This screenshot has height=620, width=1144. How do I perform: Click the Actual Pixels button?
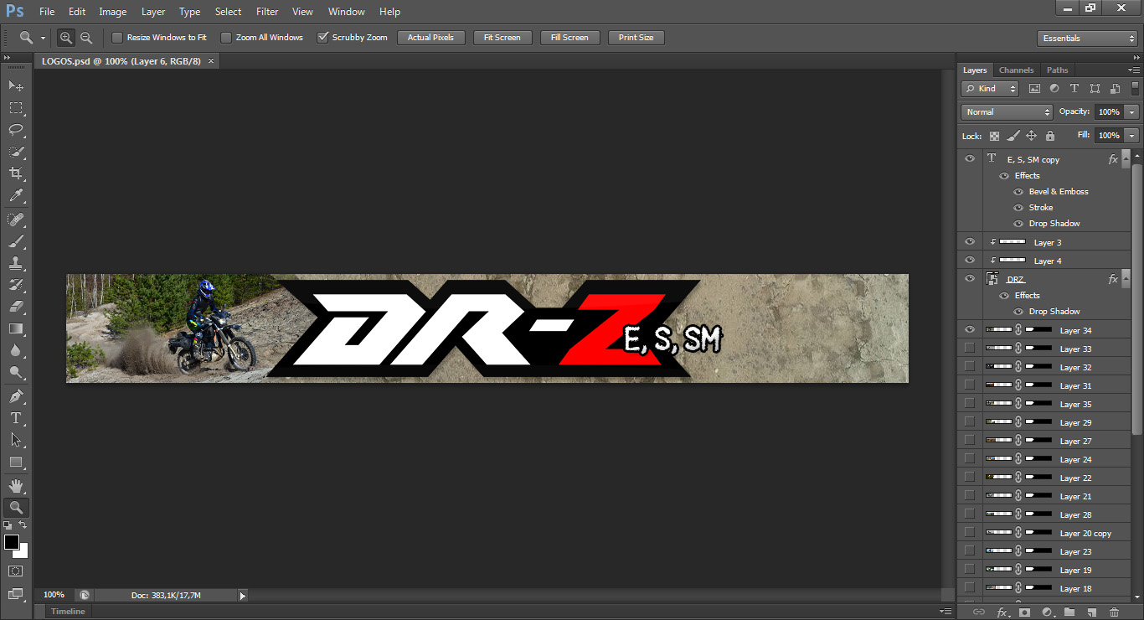tap(431, 38)
